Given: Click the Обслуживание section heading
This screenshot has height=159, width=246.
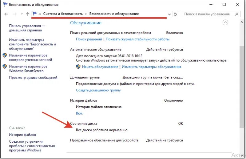Looking at the screenshot, I should [x=86, y=23].
